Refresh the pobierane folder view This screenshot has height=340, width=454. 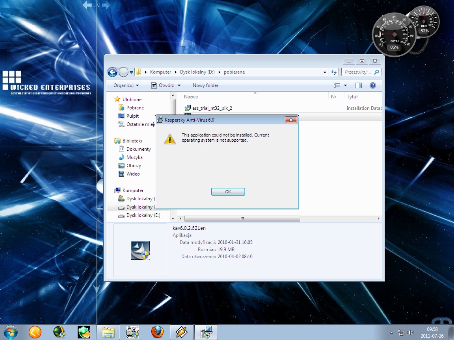pos(334,72)
